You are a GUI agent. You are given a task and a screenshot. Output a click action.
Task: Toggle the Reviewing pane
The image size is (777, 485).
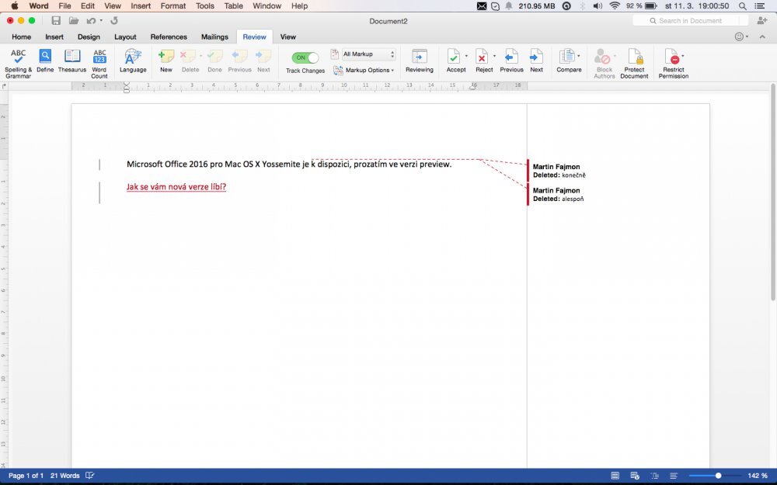click(x=419, y=61)
